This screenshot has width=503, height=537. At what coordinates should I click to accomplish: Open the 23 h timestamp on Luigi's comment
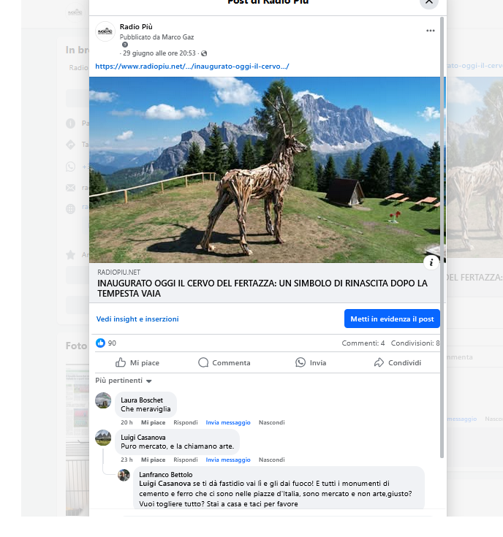click(126, 460)
